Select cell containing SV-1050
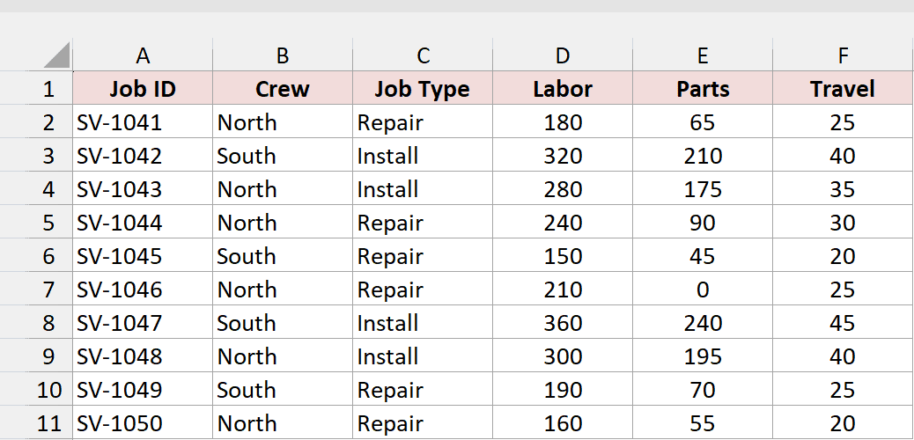 point(143,422)
